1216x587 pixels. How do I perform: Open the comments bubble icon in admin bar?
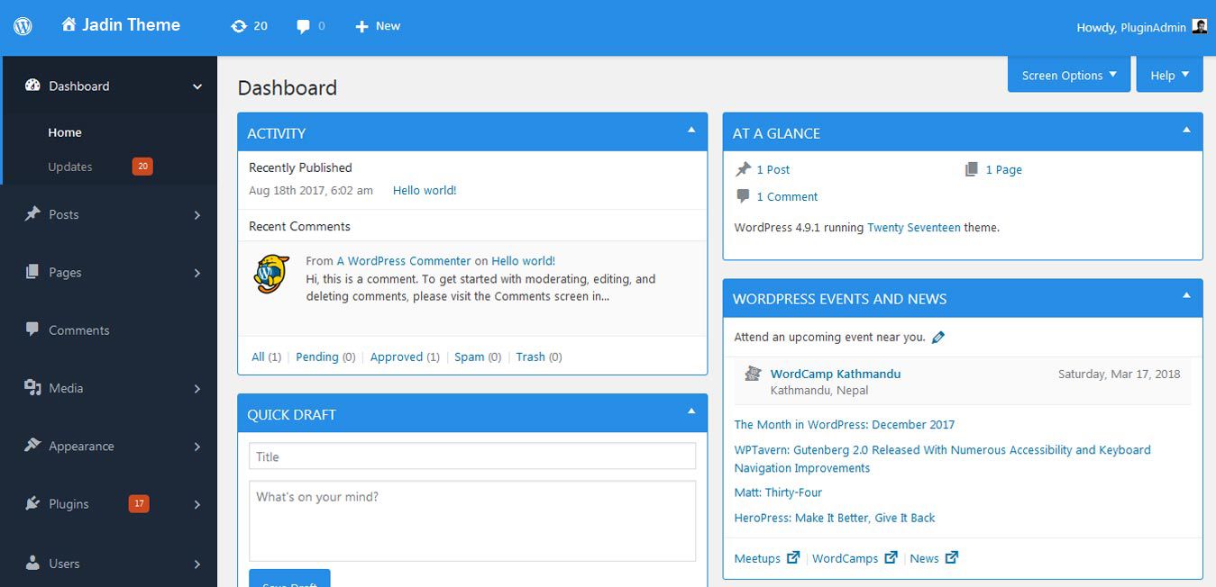point(303,27)
